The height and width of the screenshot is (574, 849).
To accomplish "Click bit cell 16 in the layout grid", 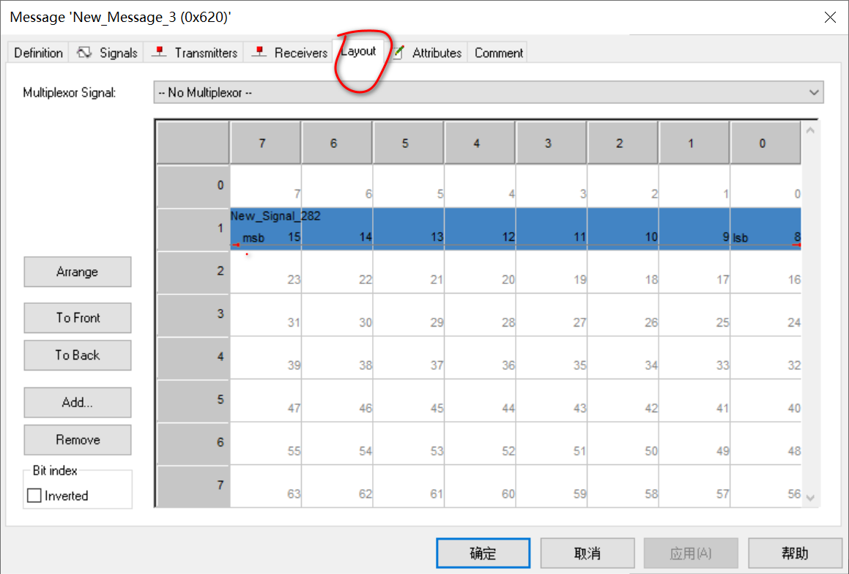I will coord(765,272).
